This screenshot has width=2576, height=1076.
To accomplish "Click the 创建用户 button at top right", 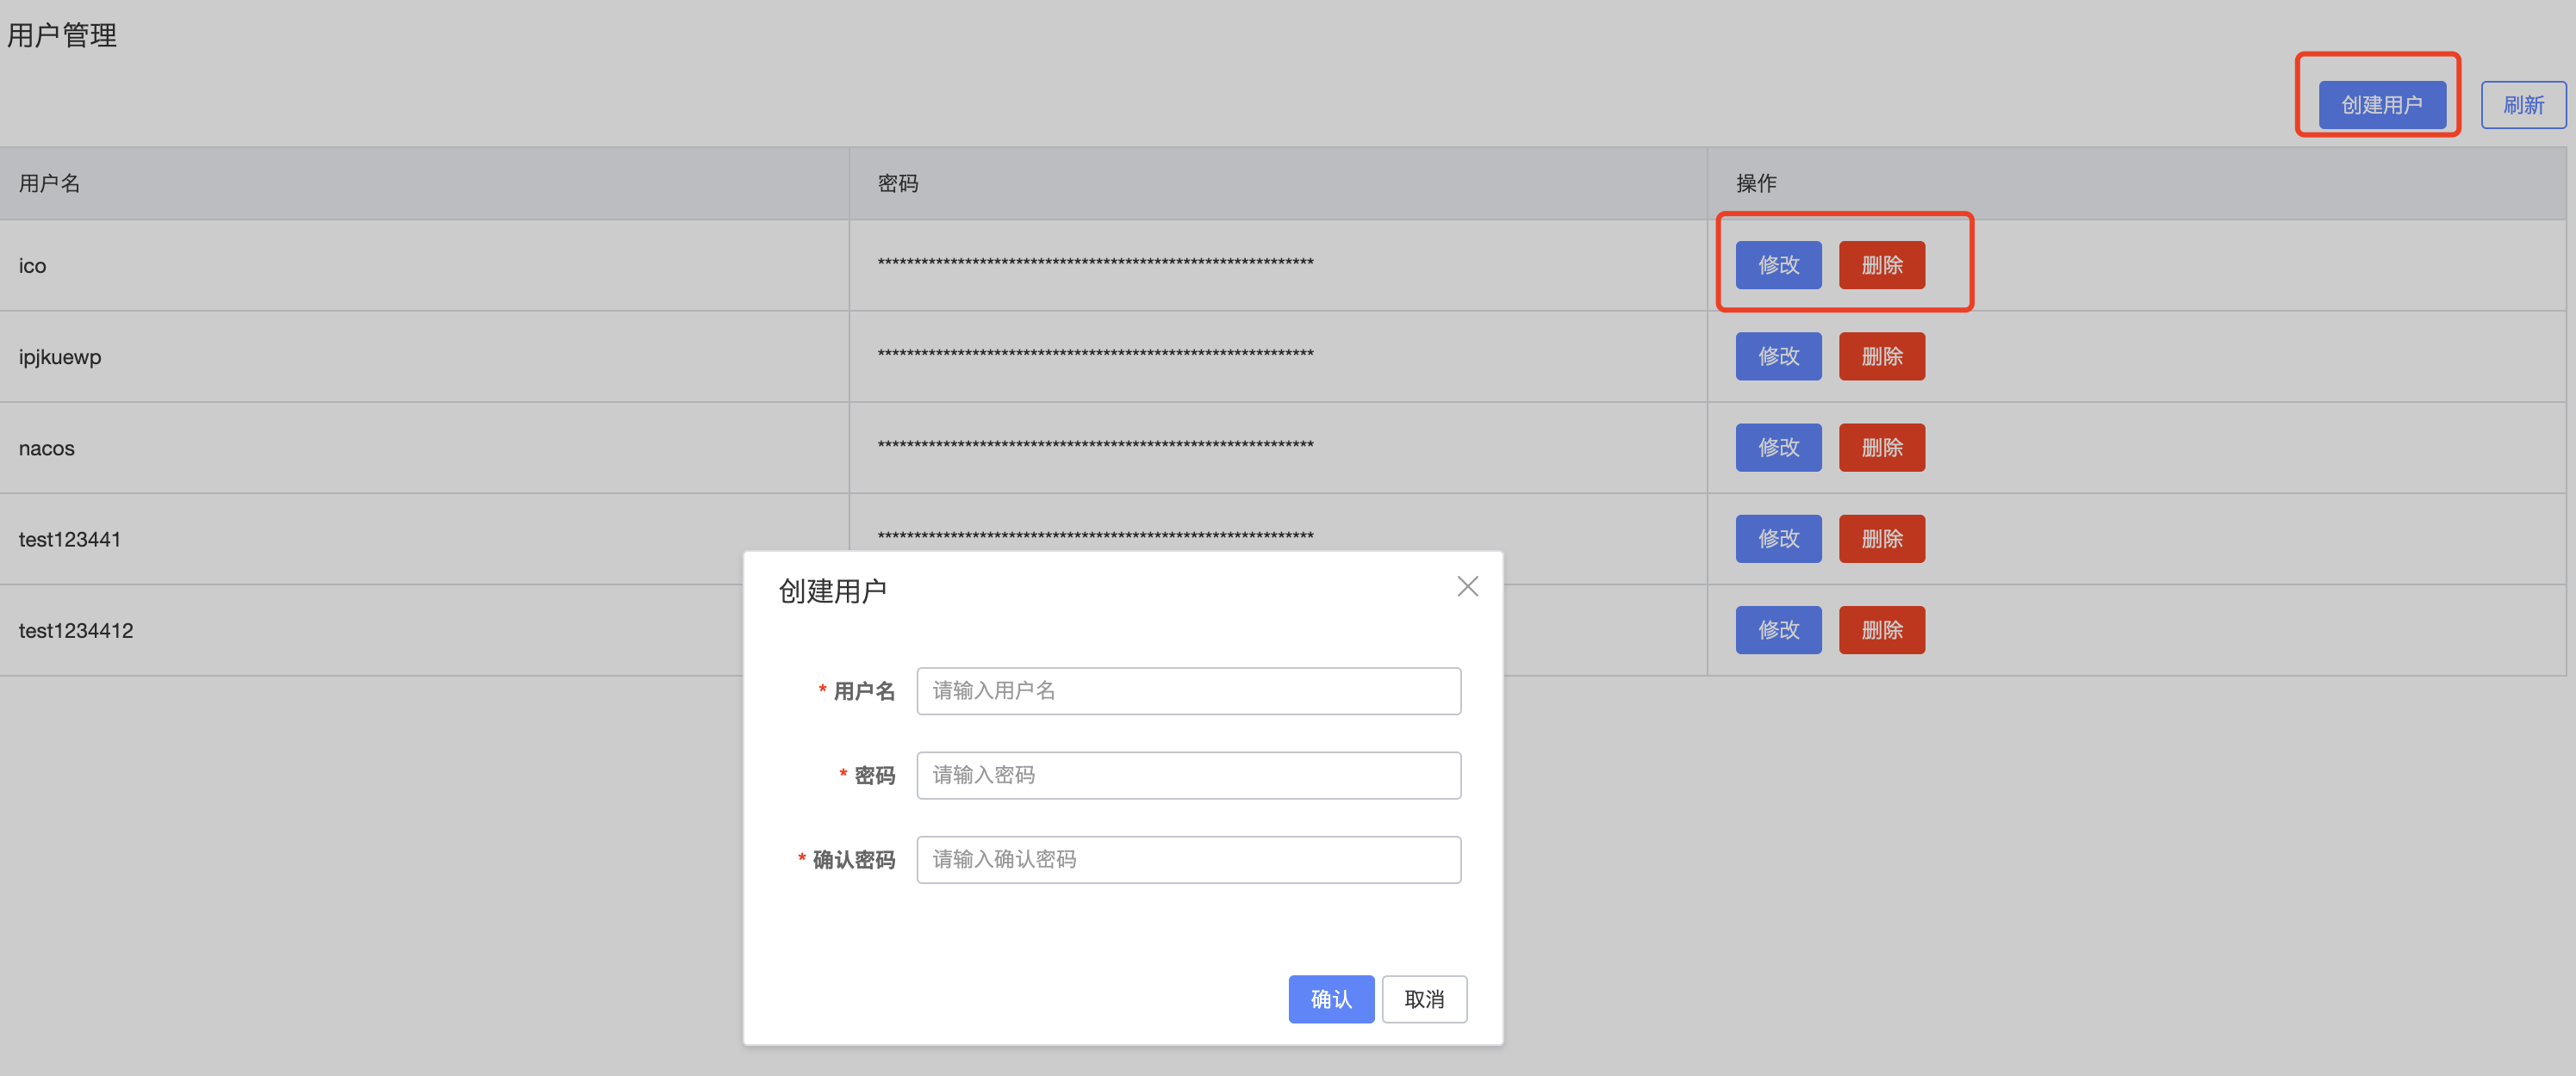I will coord(2381,105).
